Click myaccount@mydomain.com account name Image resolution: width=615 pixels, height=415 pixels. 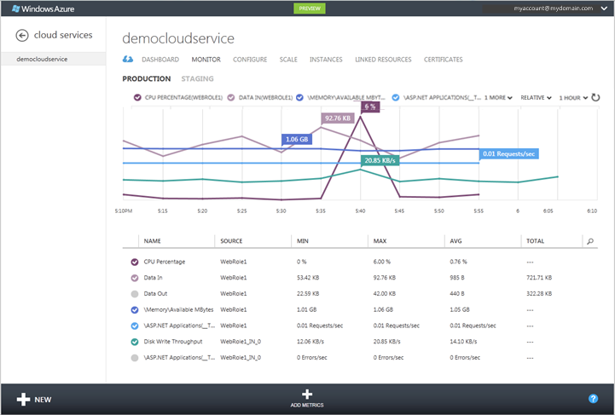[553, 9]
